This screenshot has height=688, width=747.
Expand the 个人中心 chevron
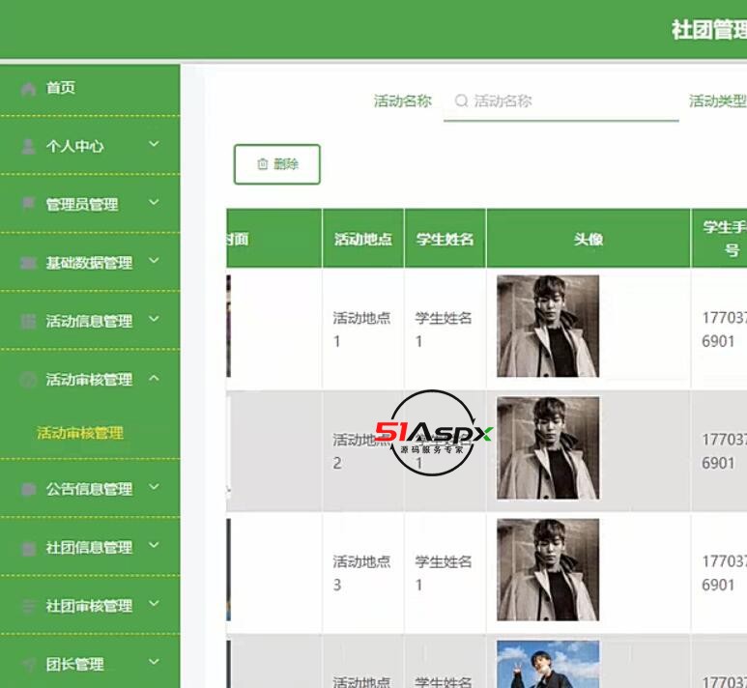tap(154, 143)
